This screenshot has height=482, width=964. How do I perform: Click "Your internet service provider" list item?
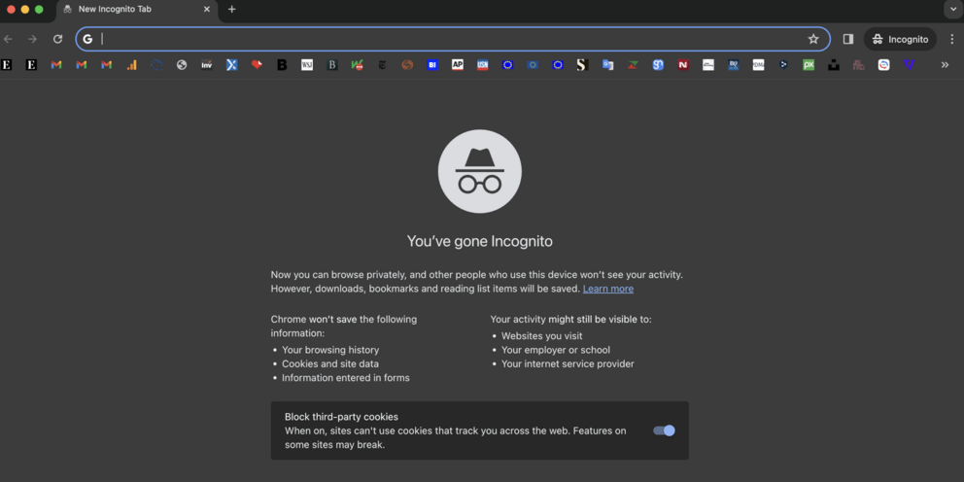point(568,364)
